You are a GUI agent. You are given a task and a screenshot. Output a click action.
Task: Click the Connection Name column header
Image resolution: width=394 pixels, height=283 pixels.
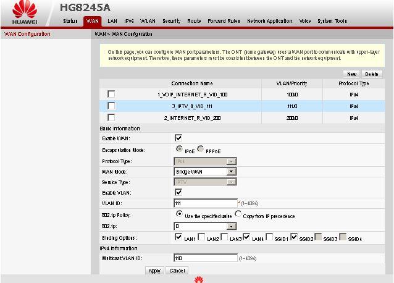192,83
